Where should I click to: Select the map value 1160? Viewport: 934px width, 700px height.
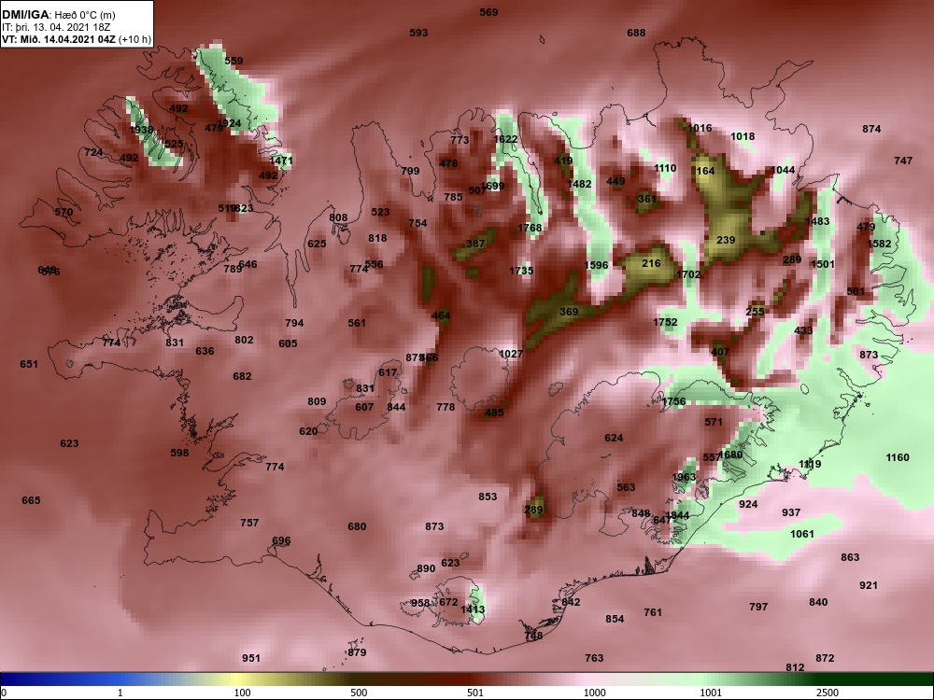[x=898, y=457]
